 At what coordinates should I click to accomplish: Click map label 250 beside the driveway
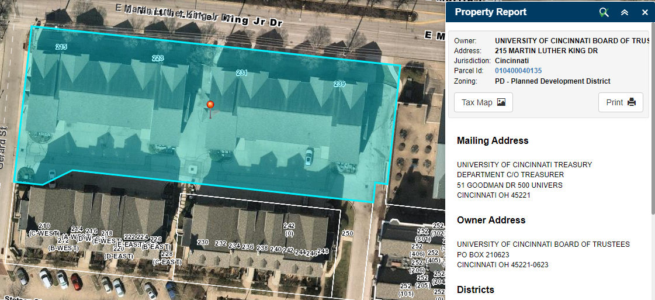(x=347, y=233)
